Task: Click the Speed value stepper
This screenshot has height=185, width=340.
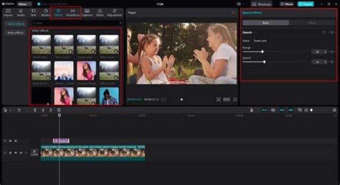Action: pos(325,62)
